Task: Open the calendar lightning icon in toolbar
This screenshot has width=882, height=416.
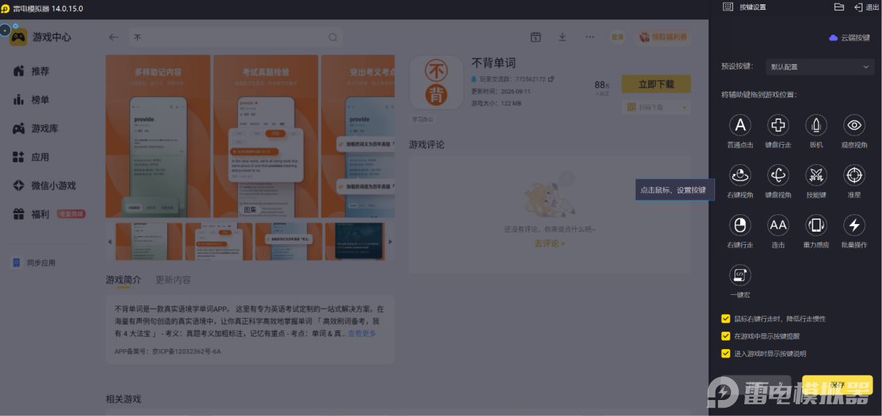Action: tap(536, 37)
